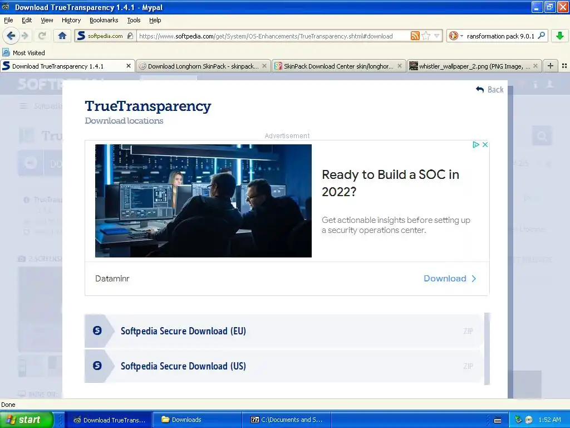Click the taskbar clock showing 1:52 AM
Image resolution: width=570 pixels, height=428 pixels.
click(549, 420)
